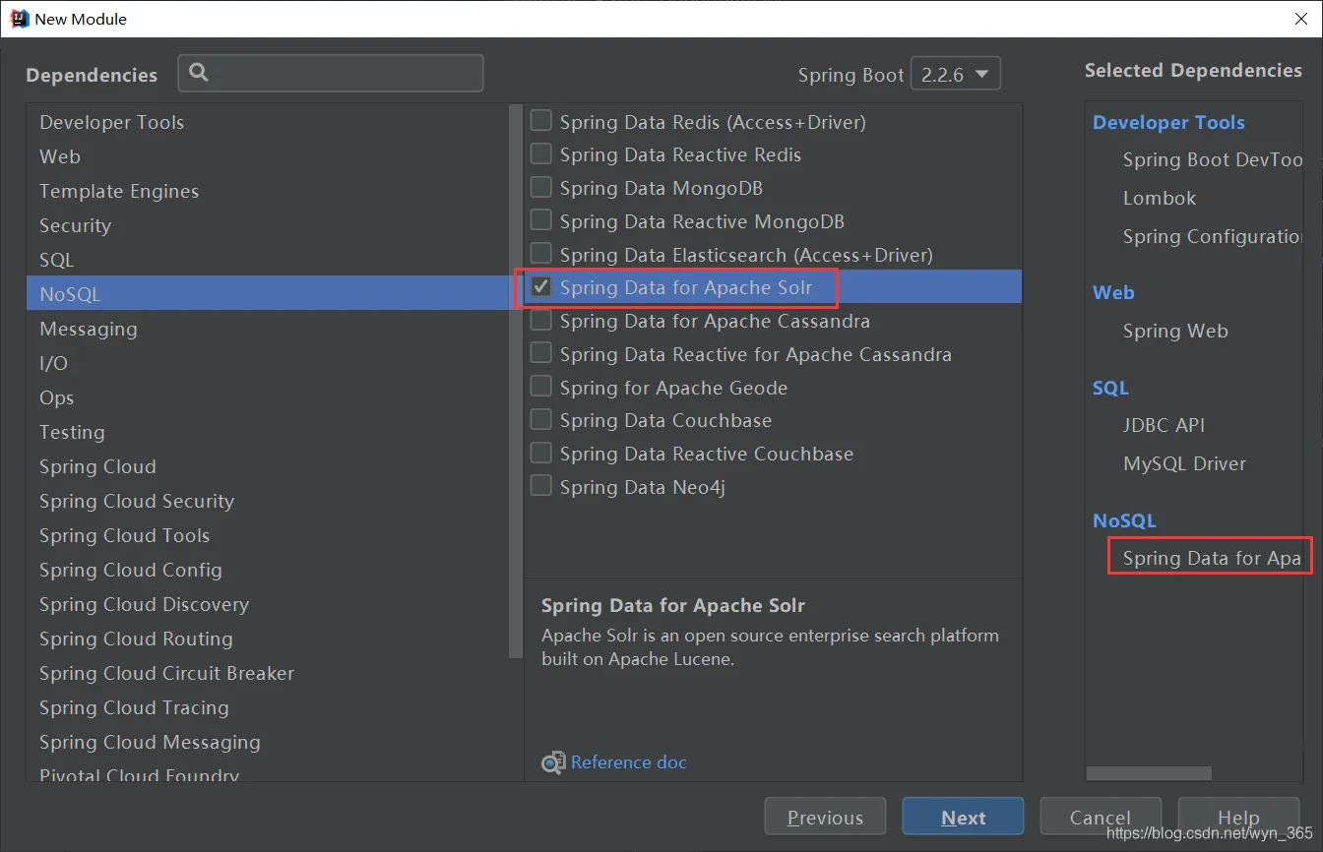
Task: Go back with the Previous button
Action: [825, 817]
